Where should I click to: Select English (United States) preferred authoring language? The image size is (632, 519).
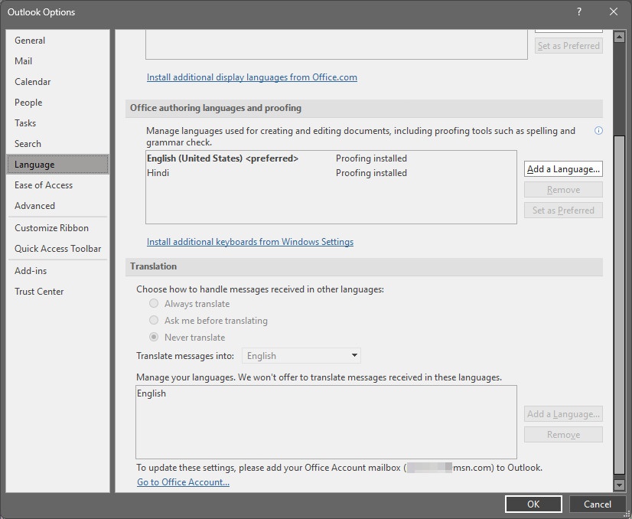(x=223, y=158)
